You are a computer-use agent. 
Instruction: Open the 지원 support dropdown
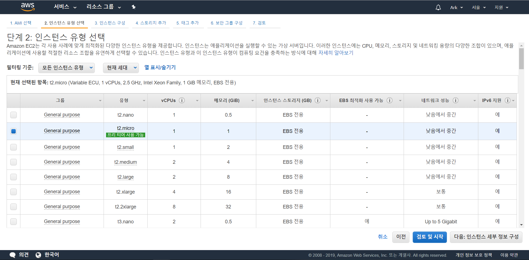point(501,7)
